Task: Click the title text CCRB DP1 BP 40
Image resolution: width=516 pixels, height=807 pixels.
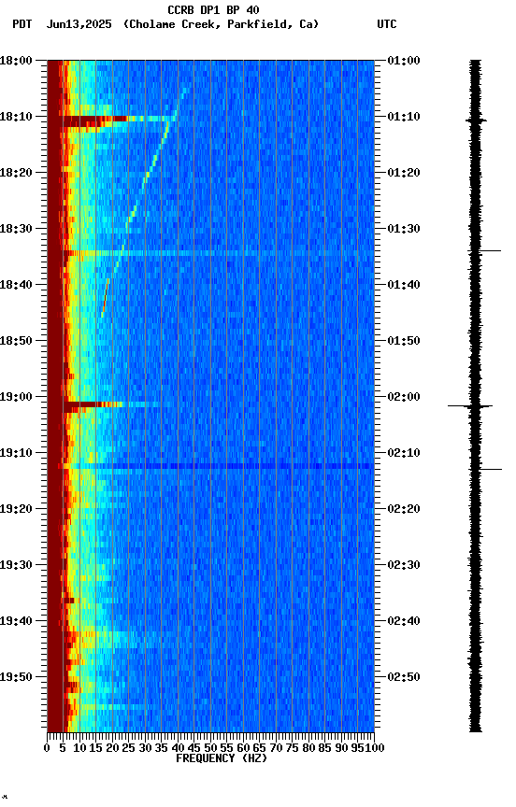Action: (213, 9)
